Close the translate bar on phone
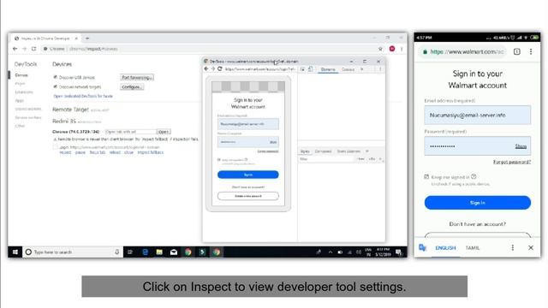 pyautogui.click(x=531, y=247)
